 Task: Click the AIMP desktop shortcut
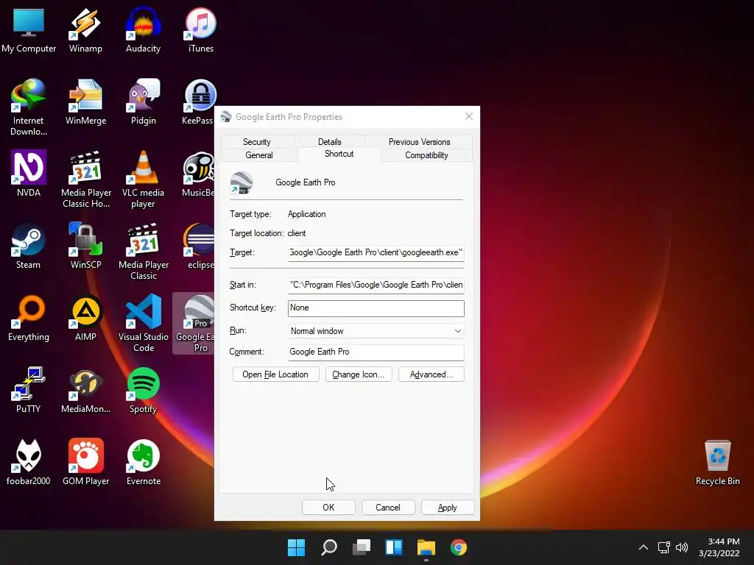[85, 318]
